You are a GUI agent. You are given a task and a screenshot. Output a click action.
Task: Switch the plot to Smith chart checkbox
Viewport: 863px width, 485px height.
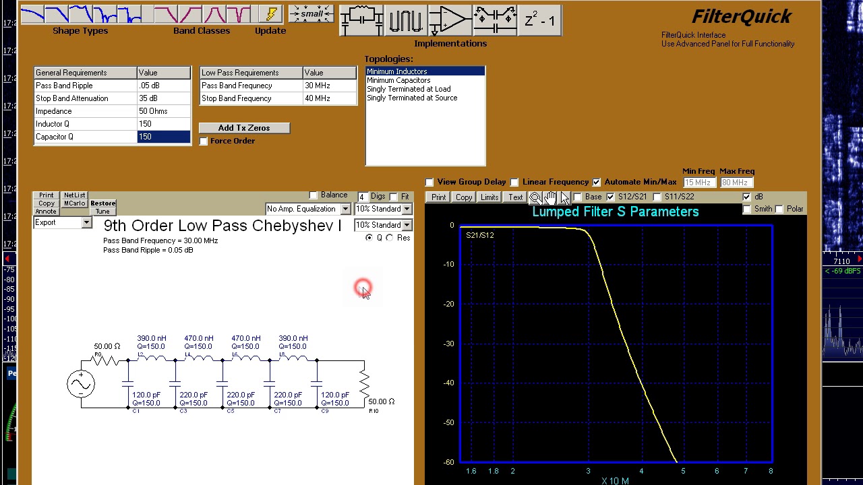point(747,209)
